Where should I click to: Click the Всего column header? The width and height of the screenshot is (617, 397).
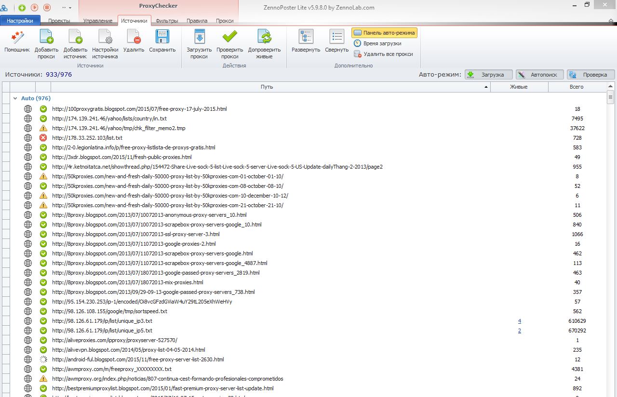click(577, 87)
